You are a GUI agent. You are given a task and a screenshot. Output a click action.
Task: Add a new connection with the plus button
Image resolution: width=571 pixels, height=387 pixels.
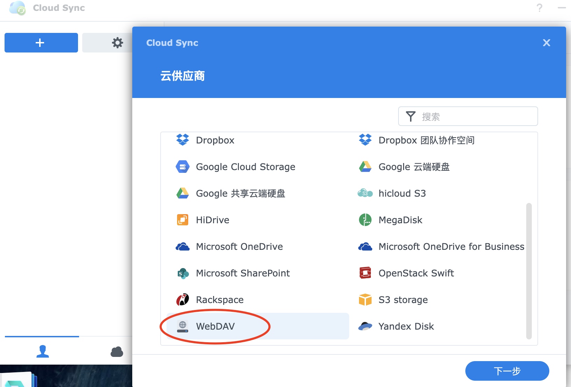click(41, 43)
